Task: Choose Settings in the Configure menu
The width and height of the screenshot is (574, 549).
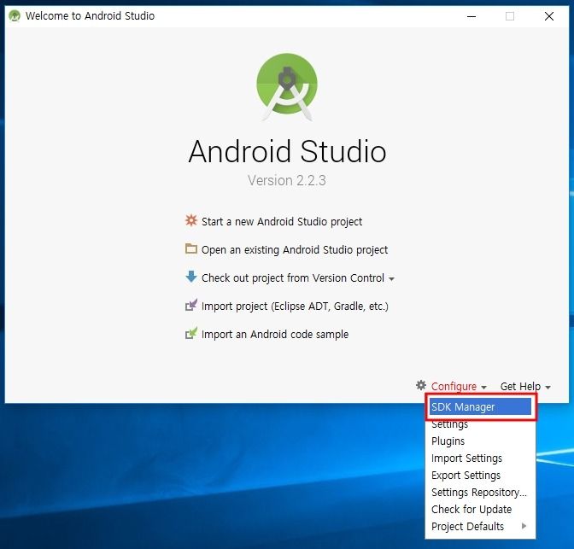Action: tap(480, 423)
